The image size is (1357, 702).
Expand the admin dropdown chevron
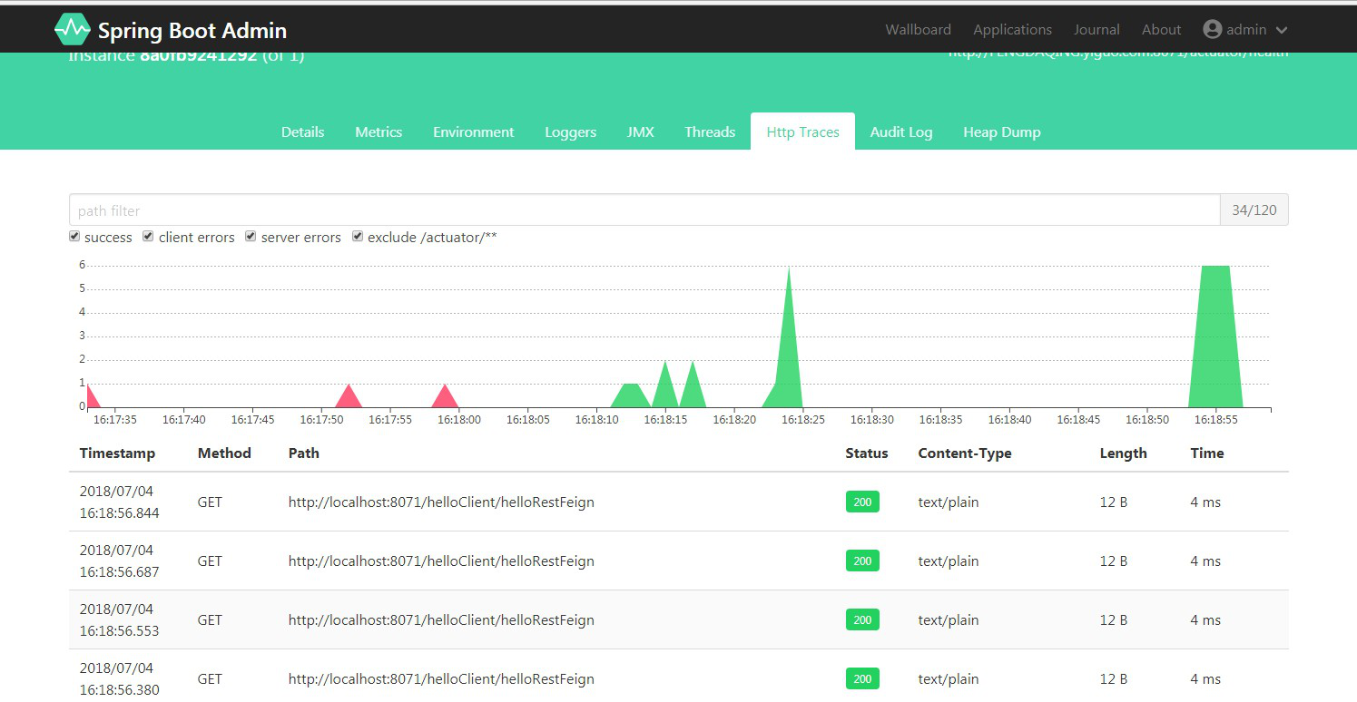click(x=1282, y=30)
